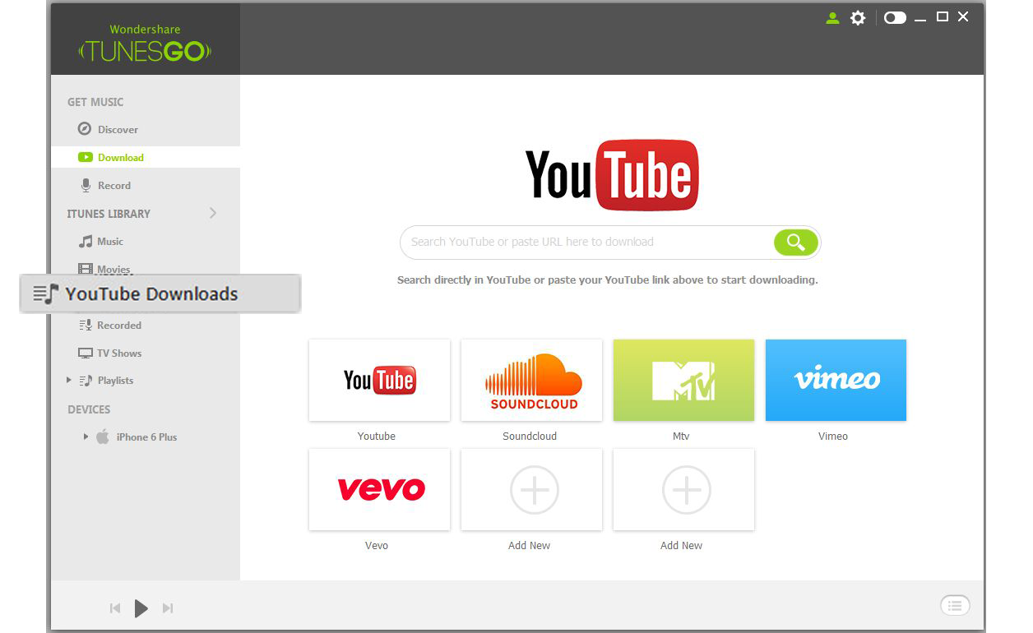1033x633 pixels.
Task: Open the Vimeo site tile
Action: pyautogui.click(x=836, y=381)
